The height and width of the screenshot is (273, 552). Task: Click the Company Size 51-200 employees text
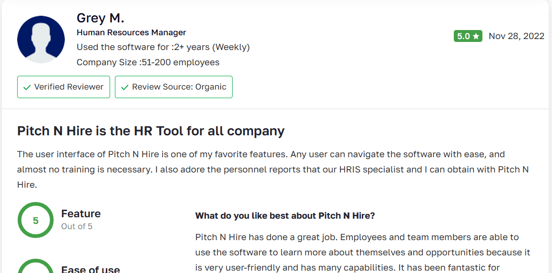148,62
